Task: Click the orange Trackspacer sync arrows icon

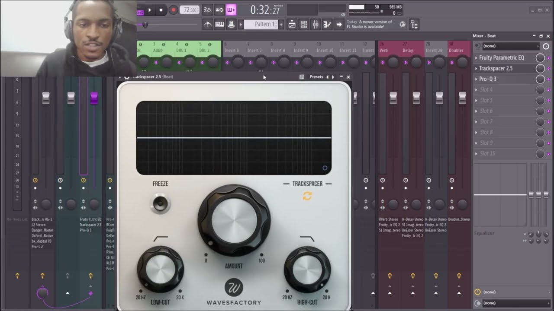Action: (x=307, y=196)
